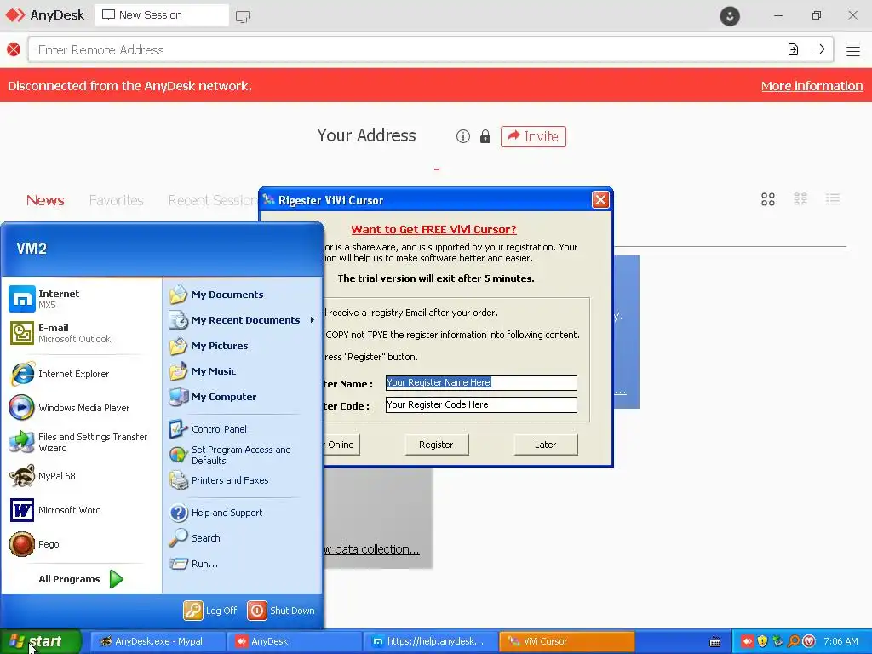
Task: Click the Online button in ViVi Cursor dialog
Action: click(341, 445)
